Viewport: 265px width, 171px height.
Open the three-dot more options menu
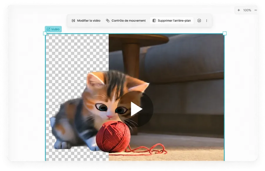[x=207, y=20]
